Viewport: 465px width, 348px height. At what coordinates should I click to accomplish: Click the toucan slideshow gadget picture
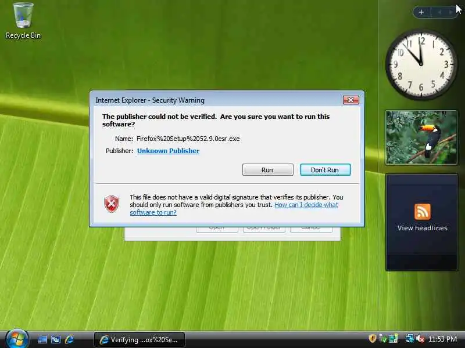click(421, 137)
